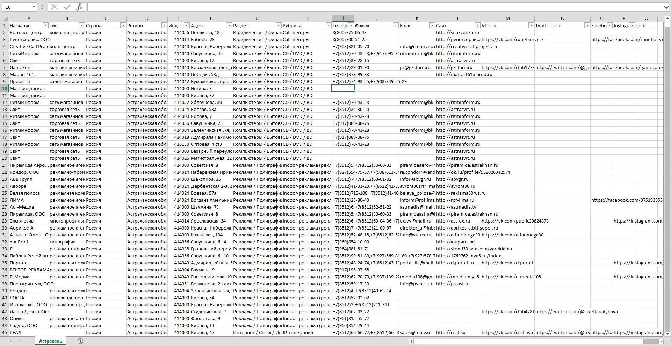Open filter dropdown for Адрес column
671x346 pixels.
click(229, 25)
